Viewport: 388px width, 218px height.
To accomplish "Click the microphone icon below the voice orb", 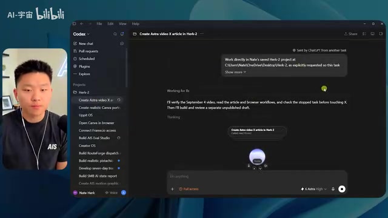I will 249,166.
